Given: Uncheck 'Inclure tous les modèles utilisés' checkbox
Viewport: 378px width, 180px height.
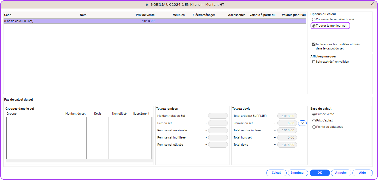Looking at the screenshot, I should click(x=314, y=44).
